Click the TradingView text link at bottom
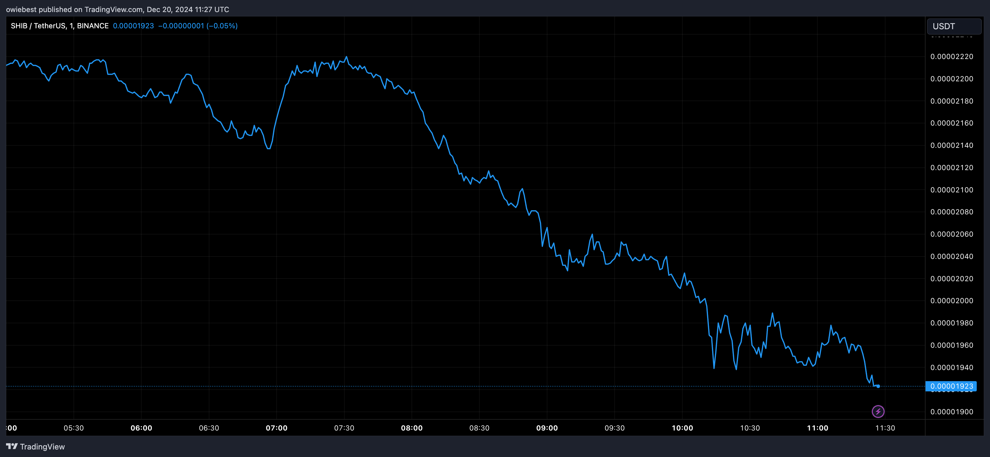Image resolution: width=990 pixels, height=457 pixels. click(42, 447)
